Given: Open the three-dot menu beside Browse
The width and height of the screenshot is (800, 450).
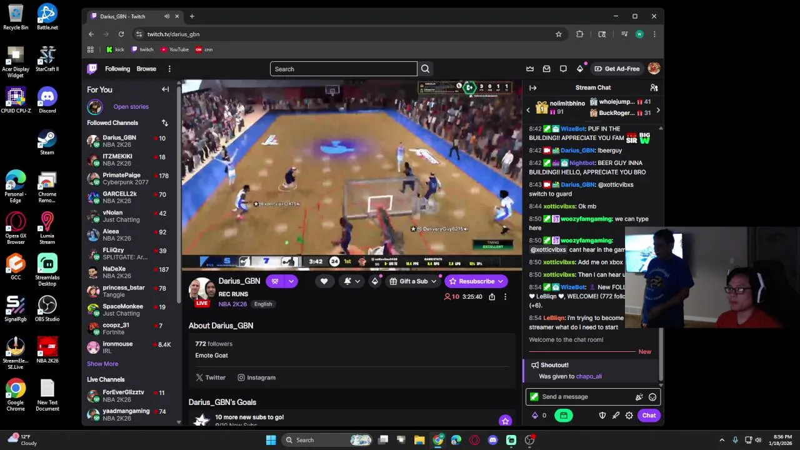Looking at the screenshot, I should [169, 69].
